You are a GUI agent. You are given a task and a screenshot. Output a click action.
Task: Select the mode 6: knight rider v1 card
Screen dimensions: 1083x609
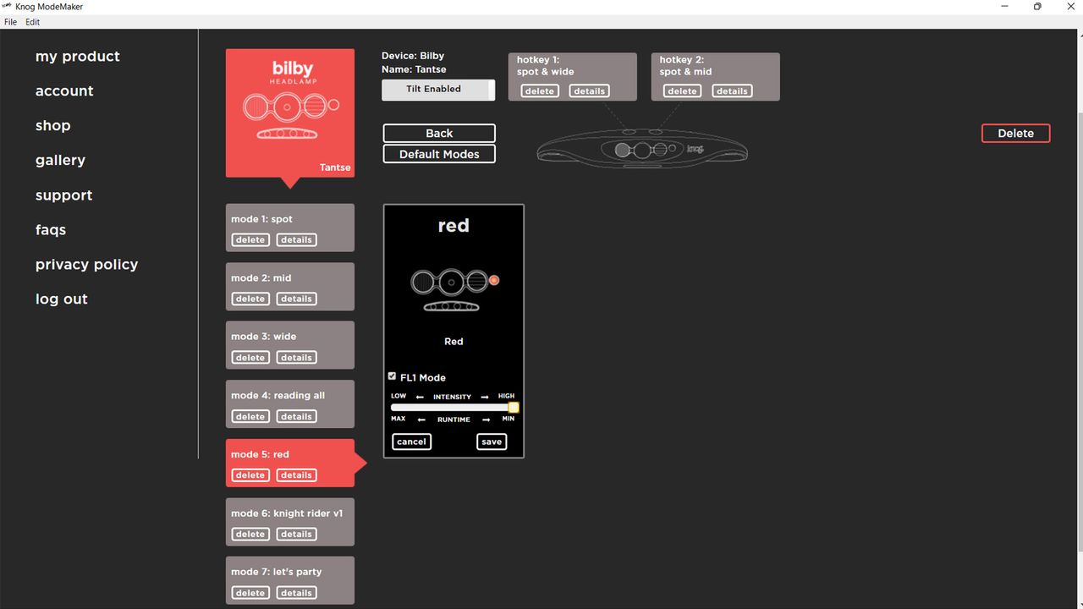point(290,522)
